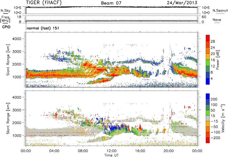
Task: Click the 60 Nave axis value
Action: point(204,17)
